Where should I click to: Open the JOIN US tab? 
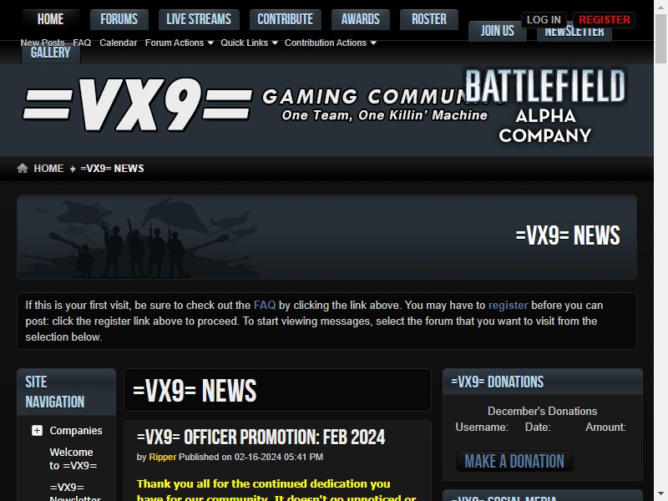coord(497,31)
